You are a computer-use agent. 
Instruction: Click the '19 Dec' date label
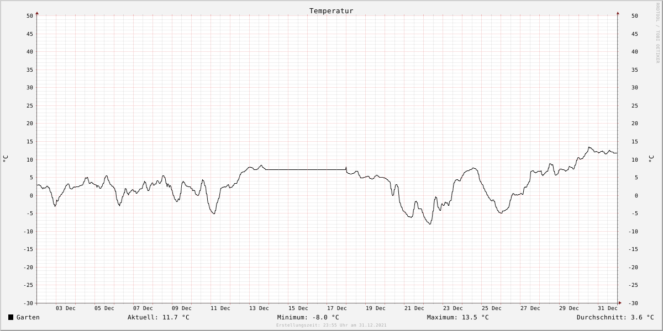point(376,308)
